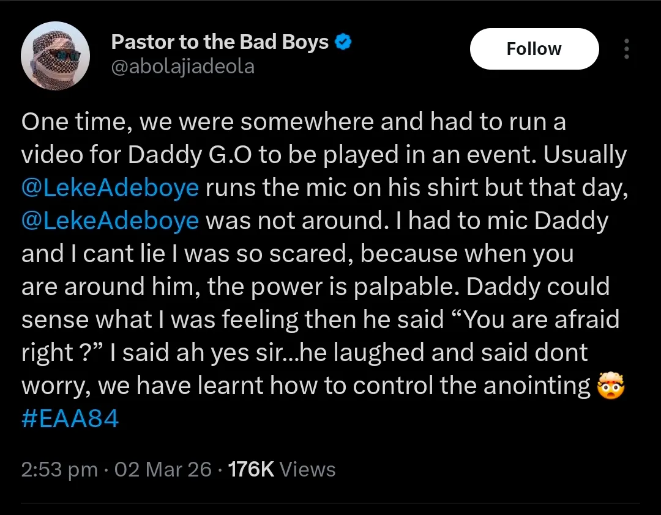Click the 176K view count number
The height and width of the screenshot is (515, 661).
(x=250, y=469)
